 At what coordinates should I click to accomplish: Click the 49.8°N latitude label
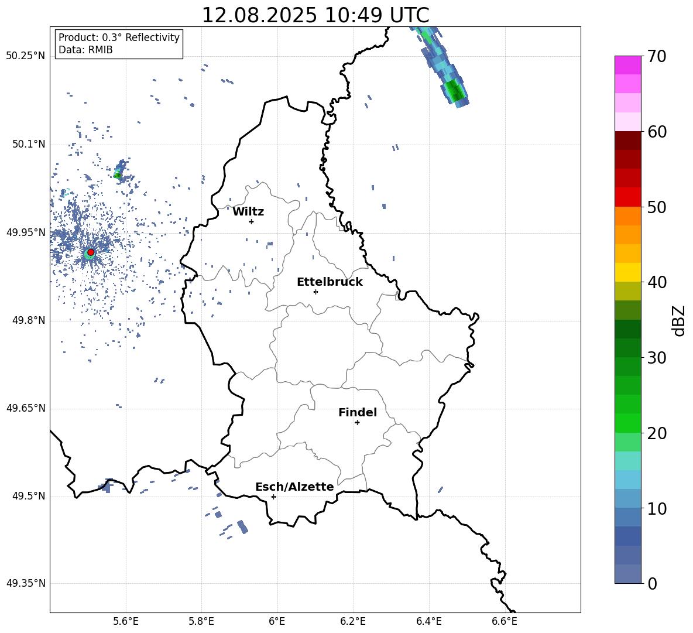28,320
